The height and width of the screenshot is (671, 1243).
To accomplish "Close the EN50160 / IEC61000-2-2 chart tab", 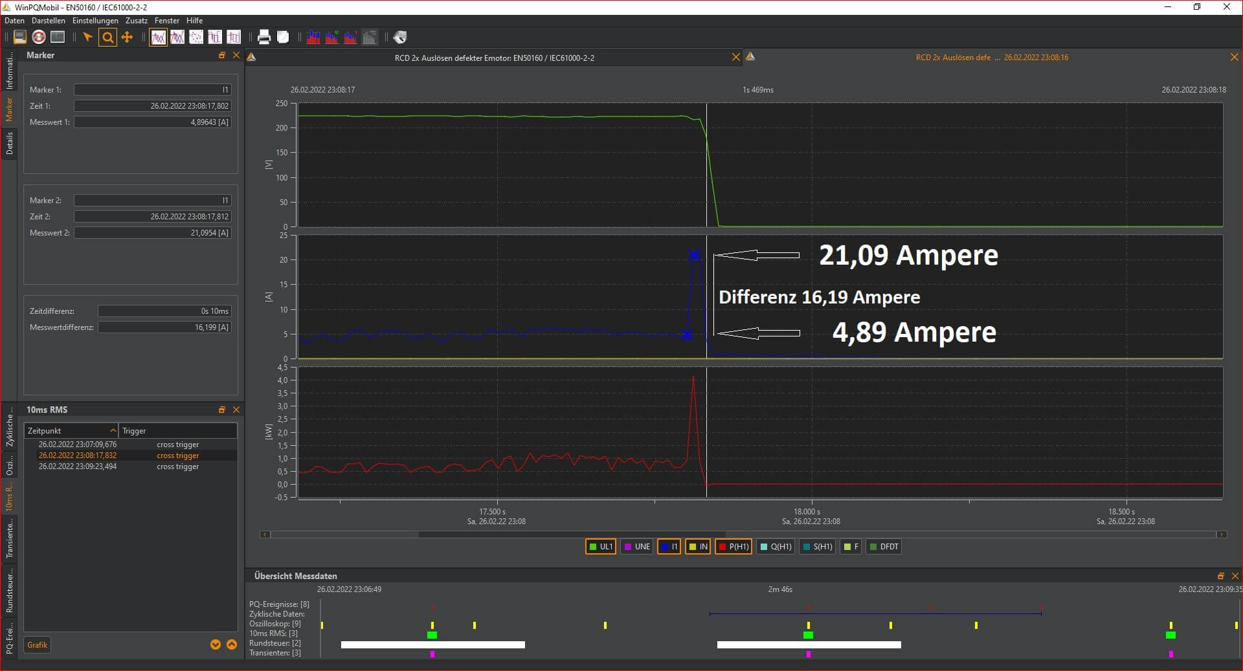I will pyautogui.click(x=736, y=58).
